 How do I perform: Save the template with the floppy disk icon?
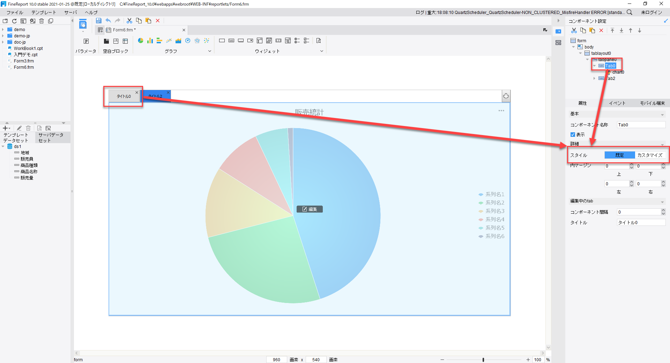[99, 21]
